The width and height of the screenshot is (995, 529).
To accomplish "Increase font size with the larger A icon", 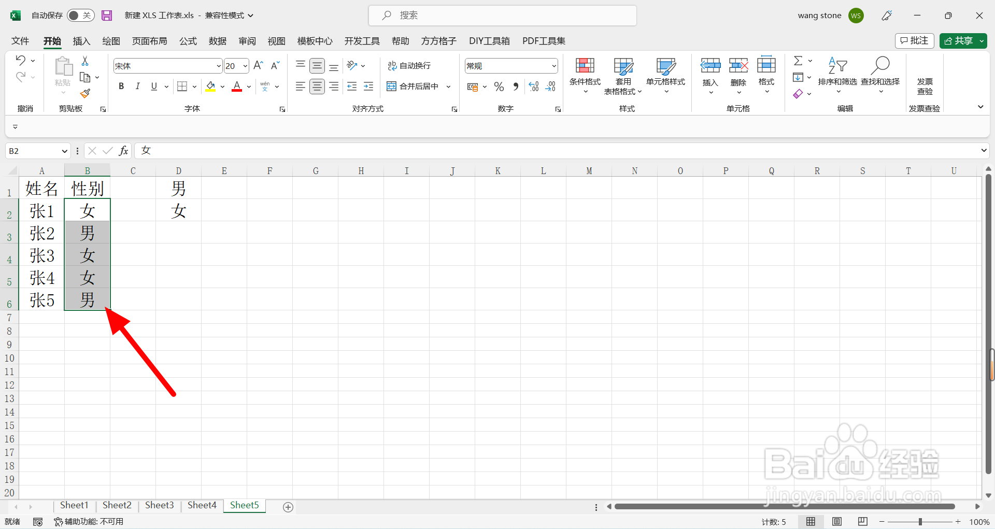I will [258, 65].
